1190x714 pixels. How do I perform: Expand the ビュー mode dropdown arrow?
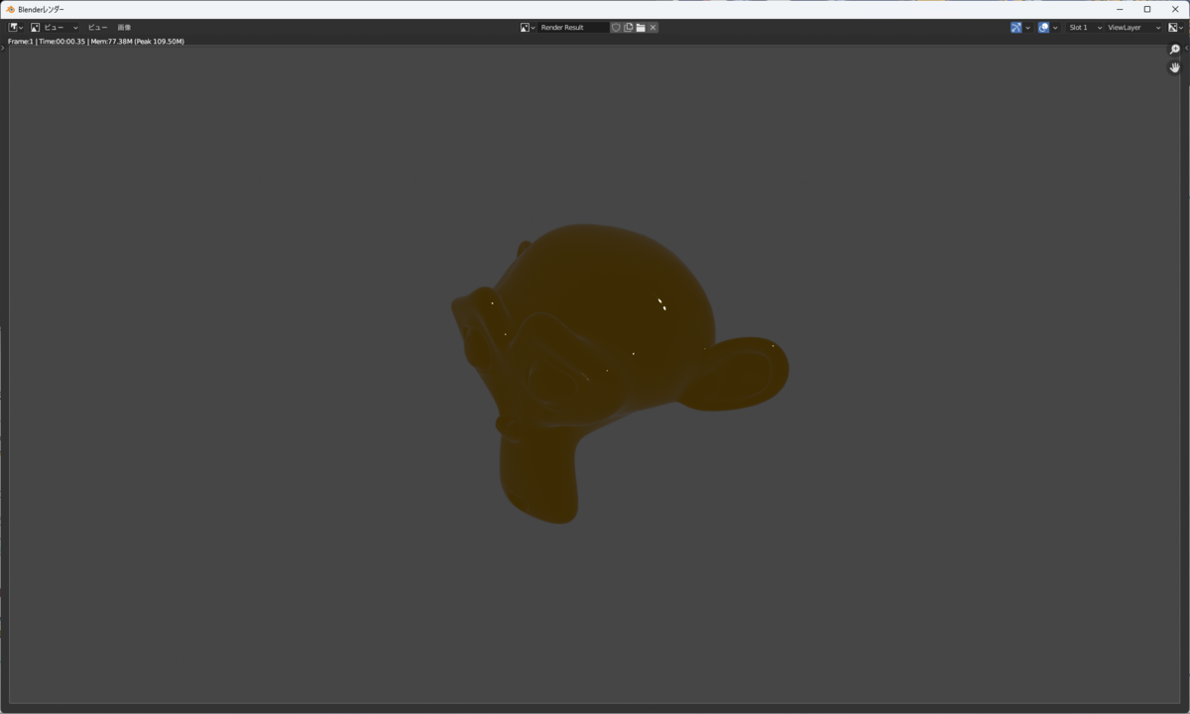point(75,28)
